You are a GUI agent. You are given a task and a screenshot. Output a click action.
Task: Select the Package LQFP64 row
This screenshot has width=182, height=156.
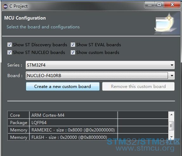88,123
